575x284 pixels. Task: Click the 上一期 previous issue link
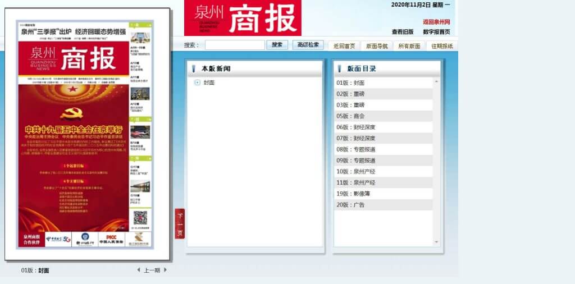pyautogui.click(x=152, y=271)
